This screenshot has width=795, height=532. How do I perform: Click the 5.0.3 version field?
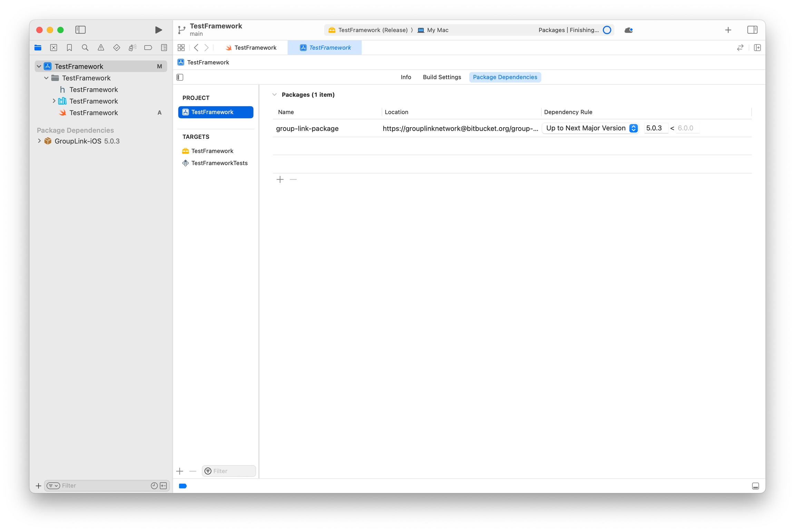[x=655, y=128]
